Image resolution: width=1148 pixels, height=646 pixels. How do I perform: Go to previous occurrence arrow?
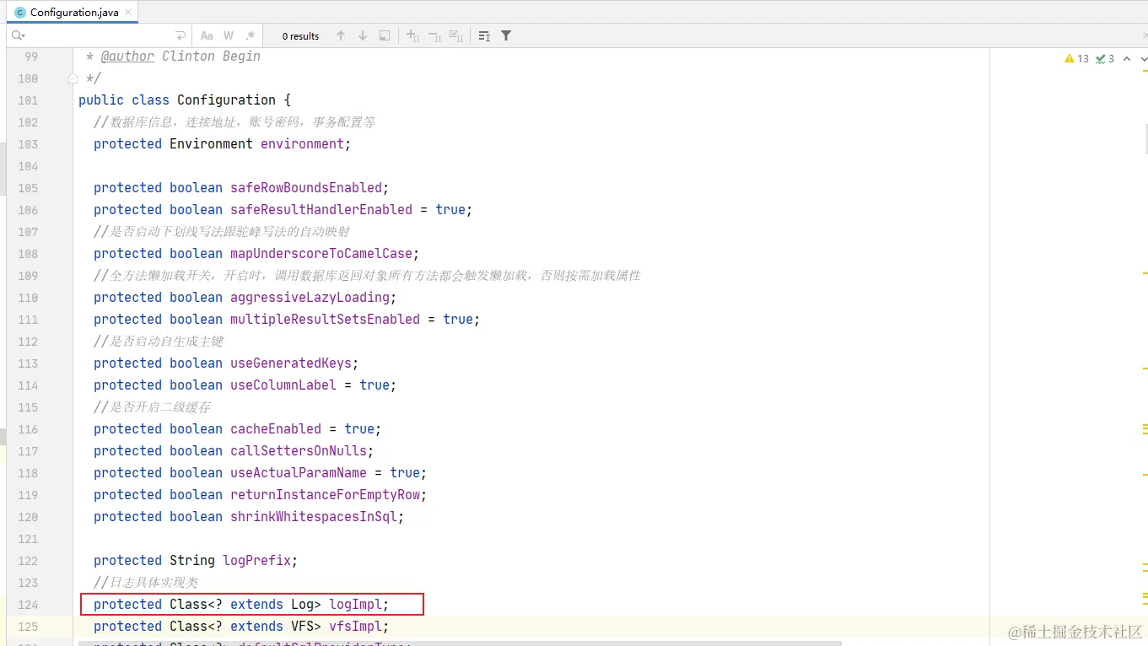coord(341,35)
